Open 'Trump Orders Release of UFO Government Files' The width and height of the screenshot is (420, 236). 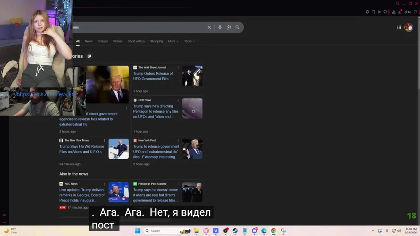click(x=153, y=76)
